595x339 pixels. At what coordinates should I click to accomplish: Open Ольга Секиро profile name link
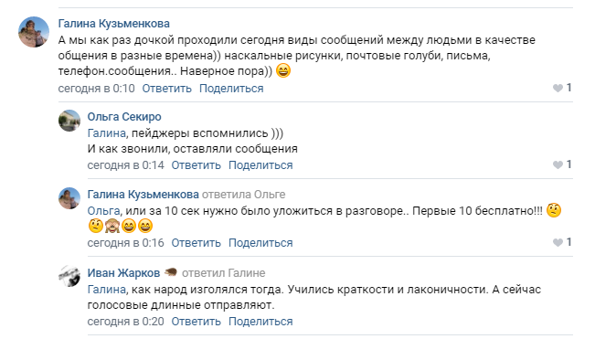click(x=124, y=117)
